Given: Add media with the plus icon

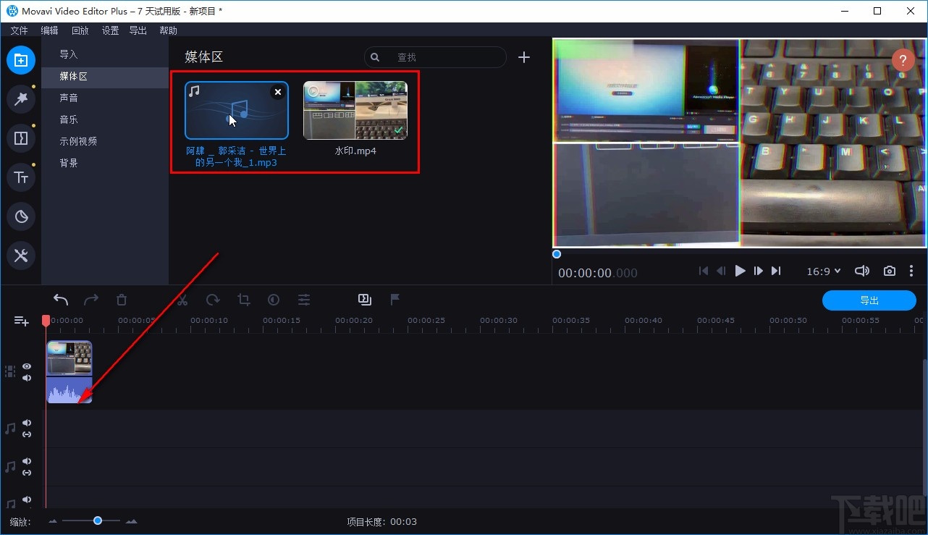Looking at the screenshot, I should [524, 57].
